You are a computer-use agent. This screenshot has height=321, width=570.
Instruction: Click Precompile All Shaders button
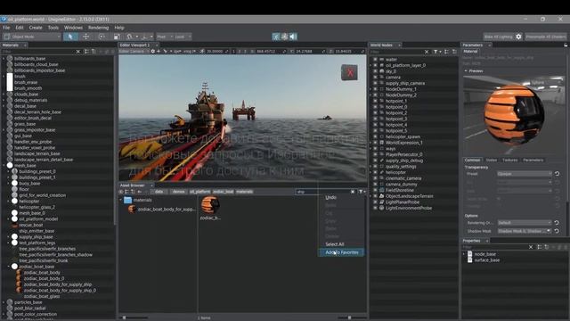click(x=546, y=37)
